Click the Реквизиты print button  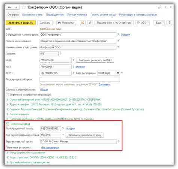(x=66, y=23)
